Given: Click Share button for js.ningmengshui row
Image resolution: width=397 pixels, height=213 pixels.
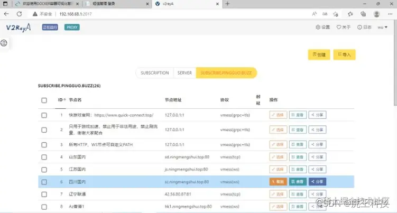Looking at the screenshot, I should click(317, 169).
